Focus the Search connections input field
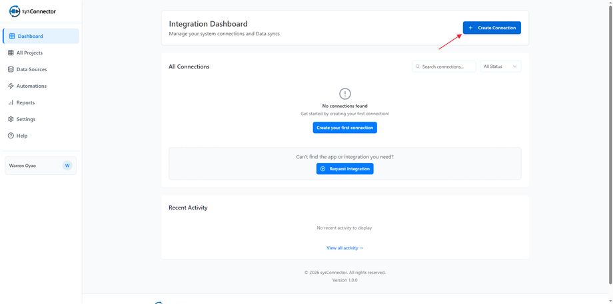 [447, 67]
